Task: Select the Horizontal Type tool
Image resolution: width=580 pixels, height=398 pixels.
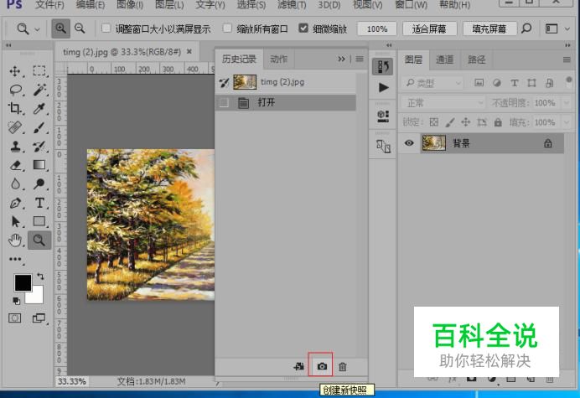Action: pos(39,203)
